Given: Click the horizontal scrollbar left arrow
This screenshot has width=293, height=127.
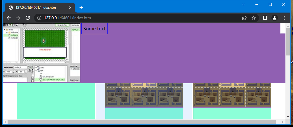Looking at the screenshot, I should 5,121.
